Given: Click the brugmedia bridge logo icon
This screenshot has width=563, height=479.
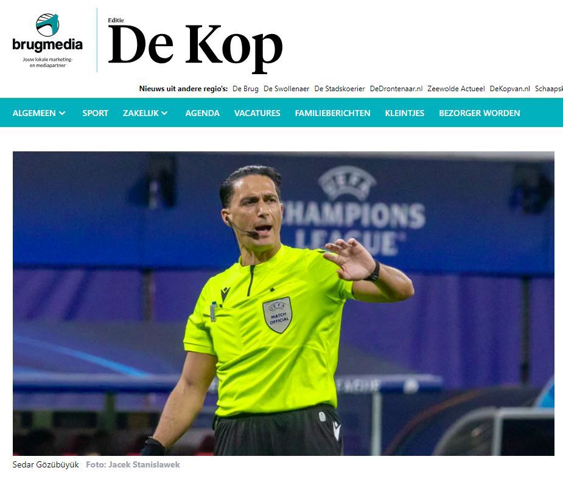Looking at the screenshot, I should point(47,24).
